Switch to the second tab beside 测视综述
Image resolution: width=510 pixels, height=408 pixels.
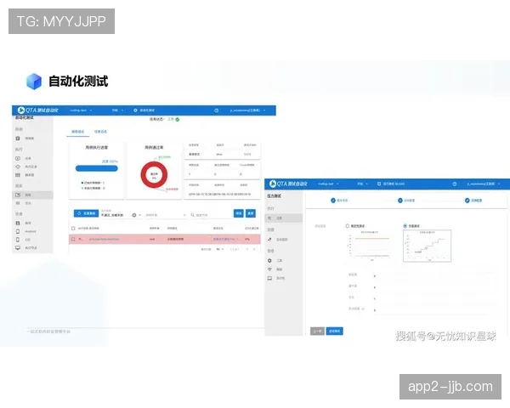point(100,132)
